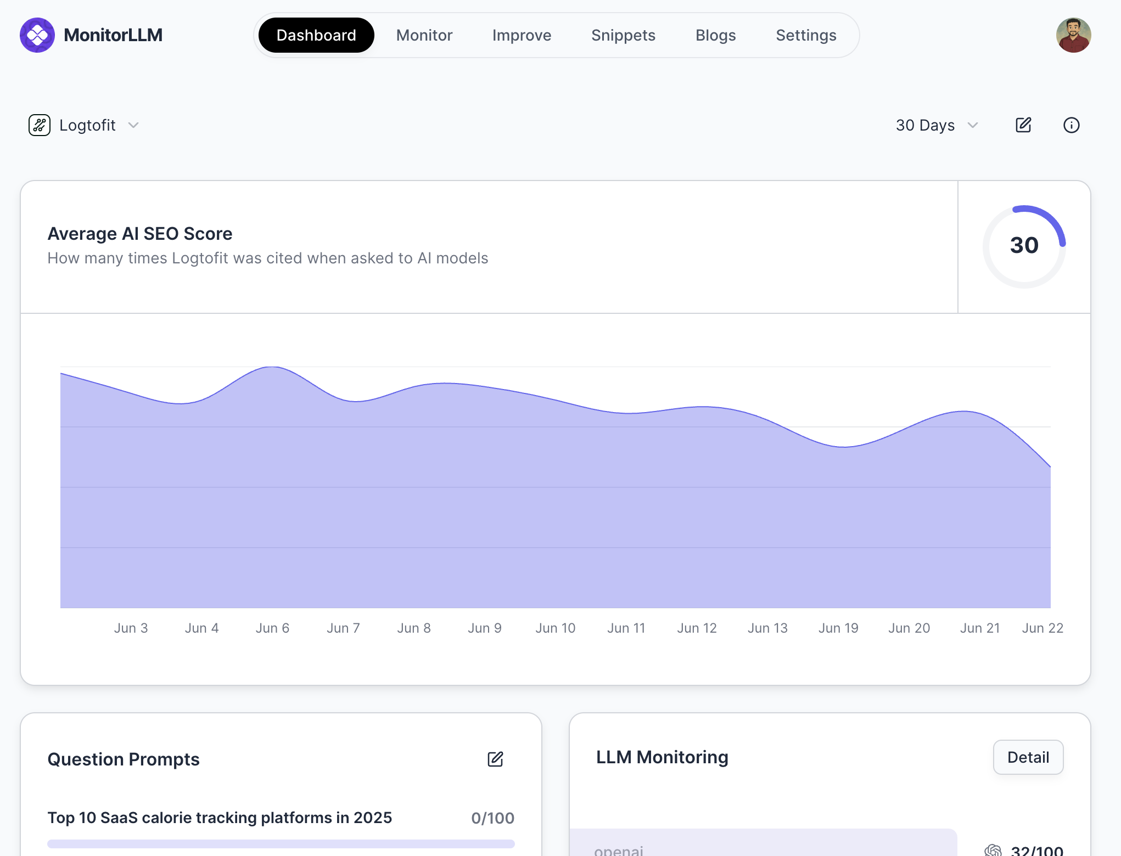Open the info circle icon
1121x856 pixels.
pos(1071,125)
